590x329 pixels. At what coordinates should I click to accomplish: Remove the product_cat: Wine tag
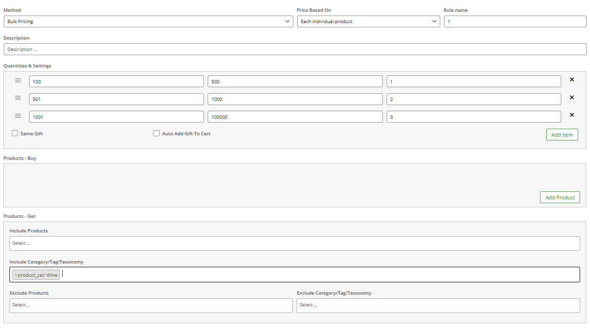point(16,275)
